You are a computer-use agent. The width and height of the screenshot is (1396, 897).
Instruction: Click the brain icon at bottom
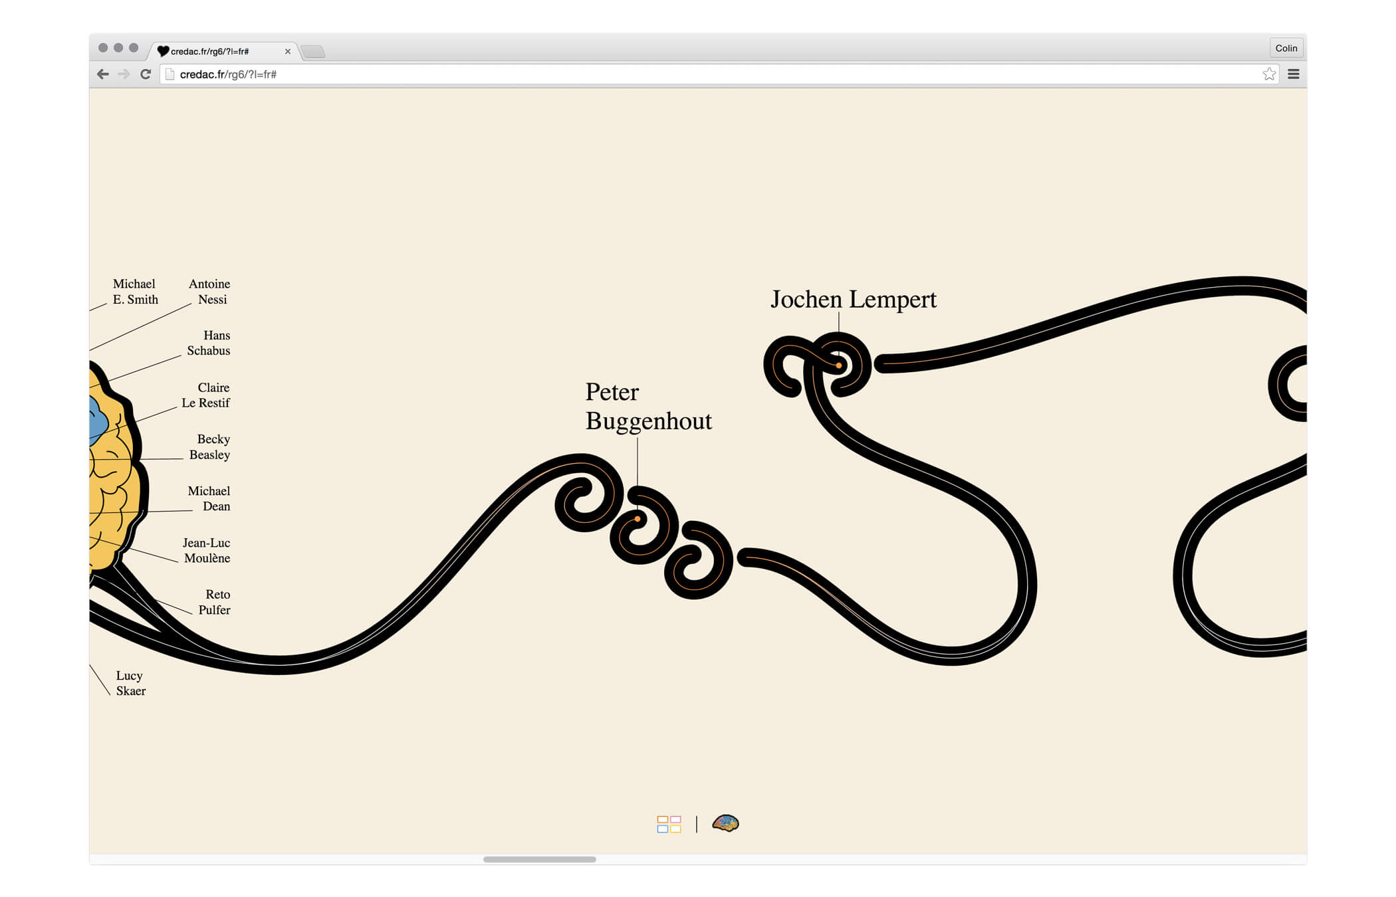[725, 823]
